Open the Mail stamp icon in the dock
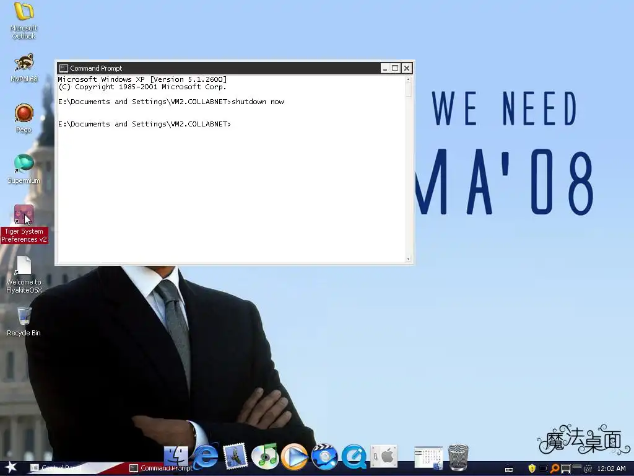 [x=235, y=456]
